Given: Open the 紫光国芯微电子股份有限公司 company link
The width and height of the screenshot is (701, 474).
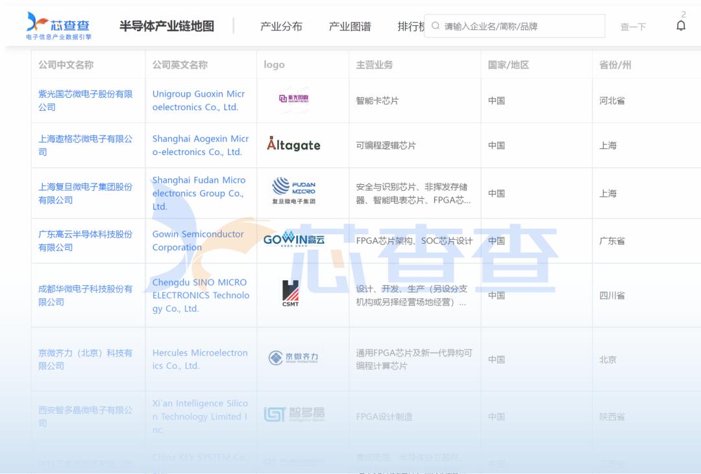Looking at the screenshot, I should 85,100.
